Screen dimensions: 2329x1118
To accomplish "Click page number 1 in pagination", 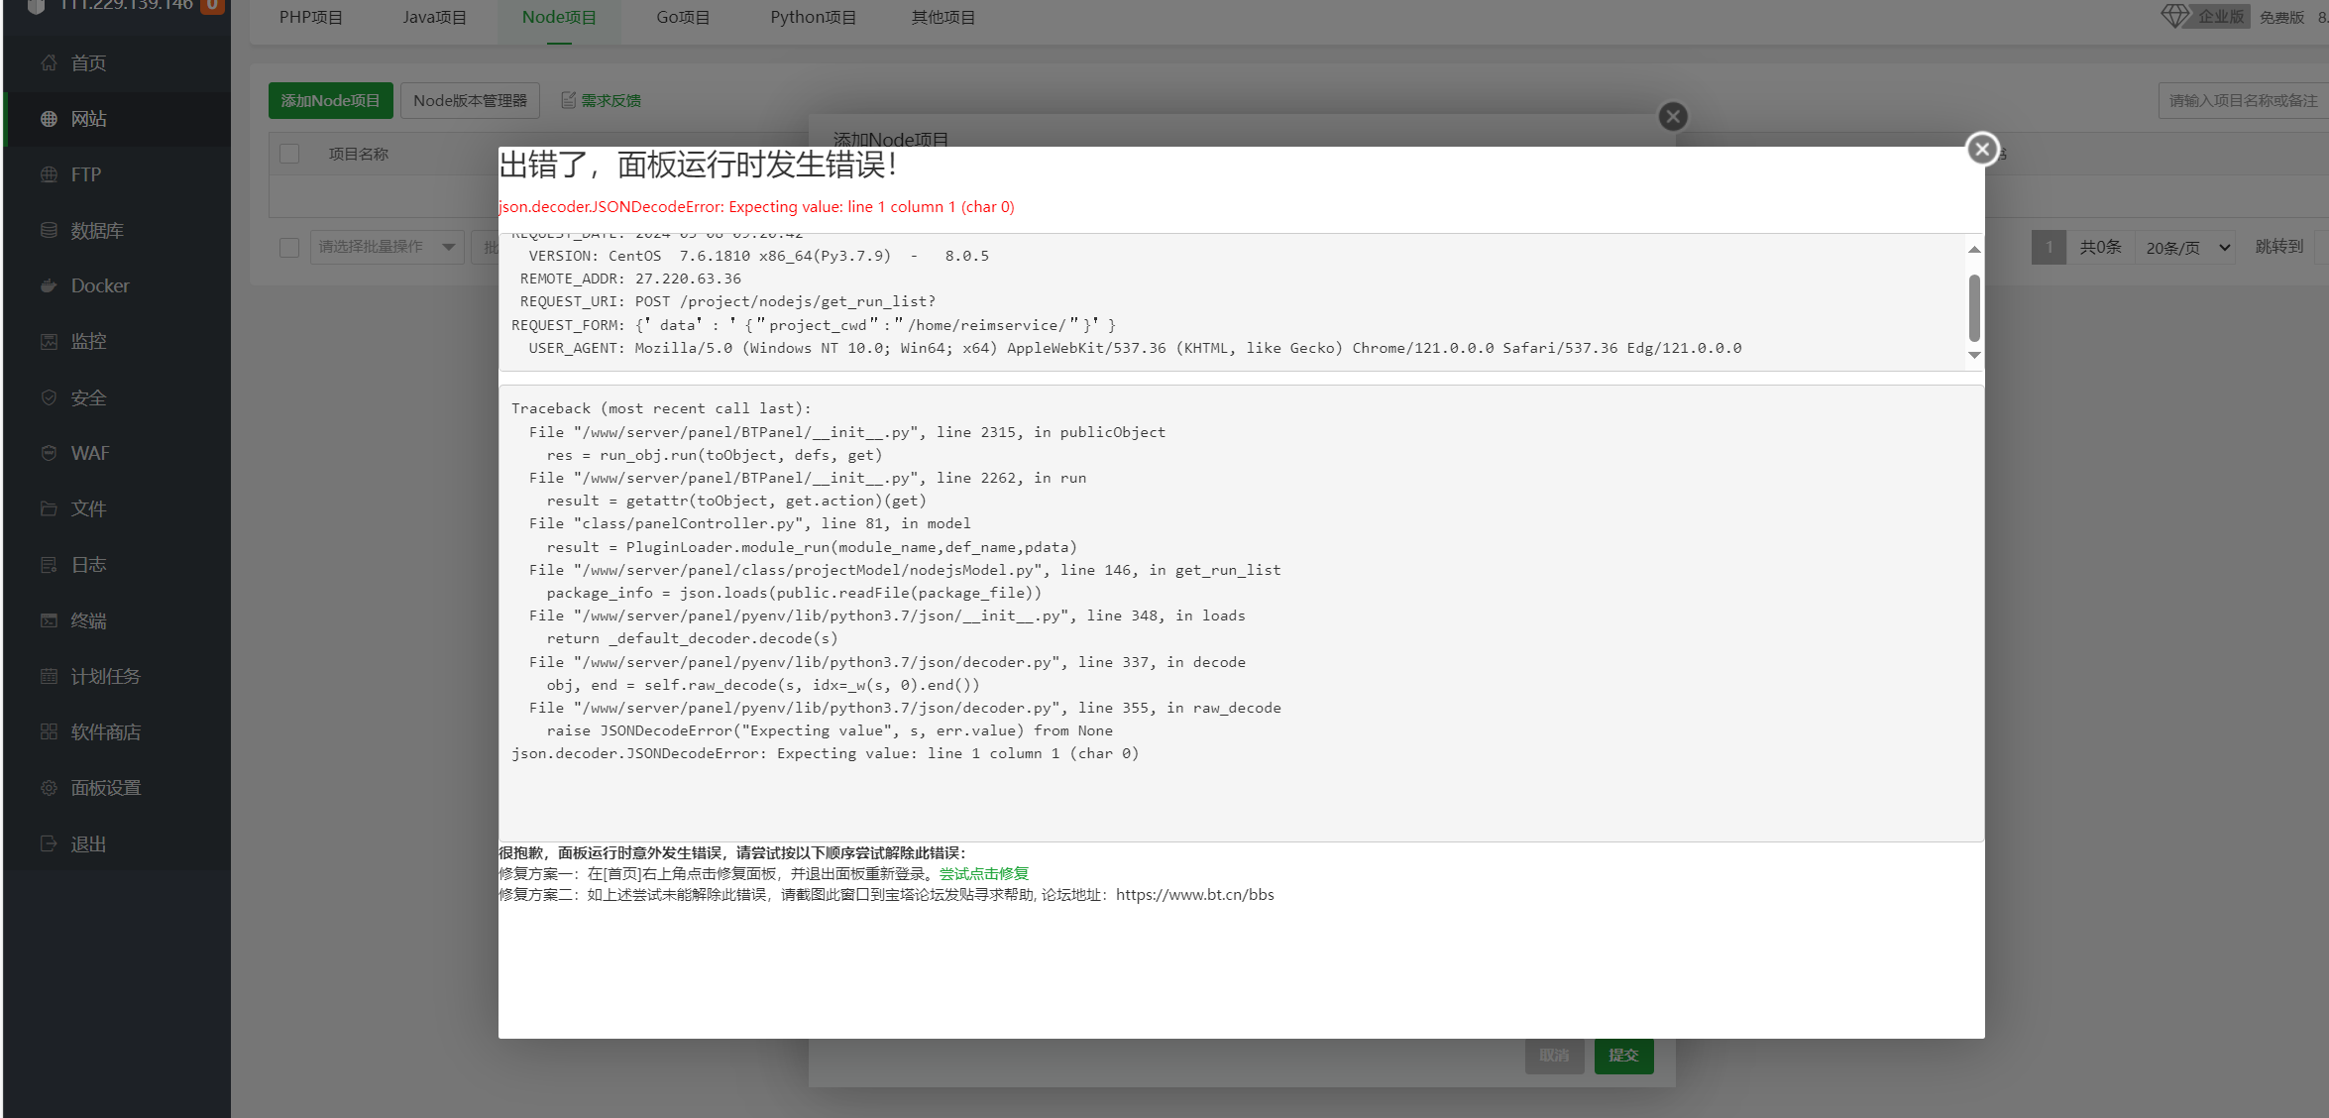I will coord(2049,247).
